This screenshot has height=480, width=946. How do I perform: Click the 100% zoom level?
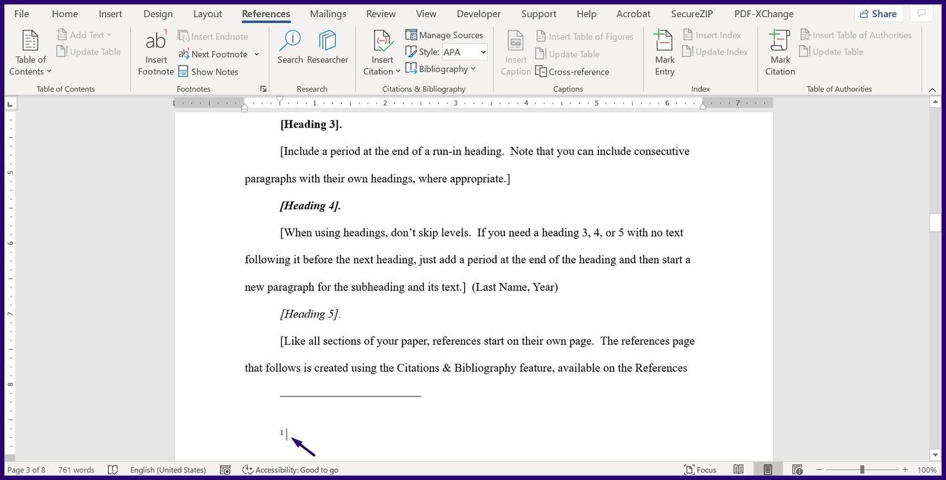coord(927,470)
